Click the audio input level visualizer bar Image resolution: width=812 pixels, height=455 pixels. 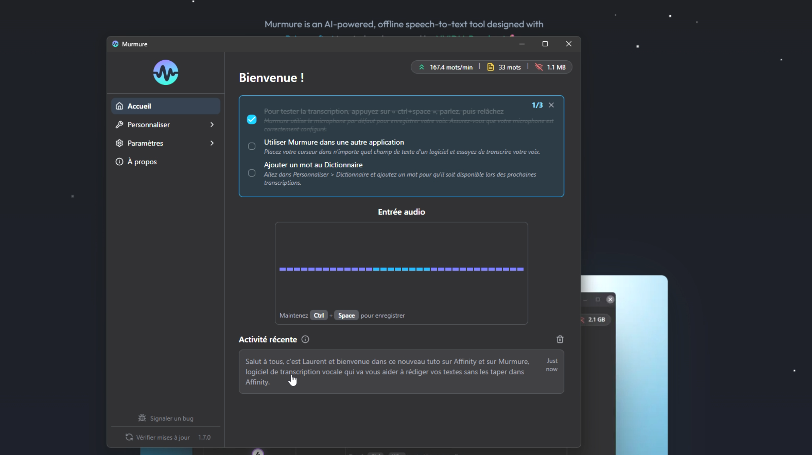coord(401,269)
